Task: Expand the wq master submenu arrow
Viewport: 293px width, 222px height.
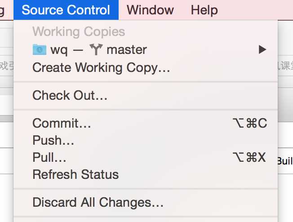Action: [x=262, y=49]
